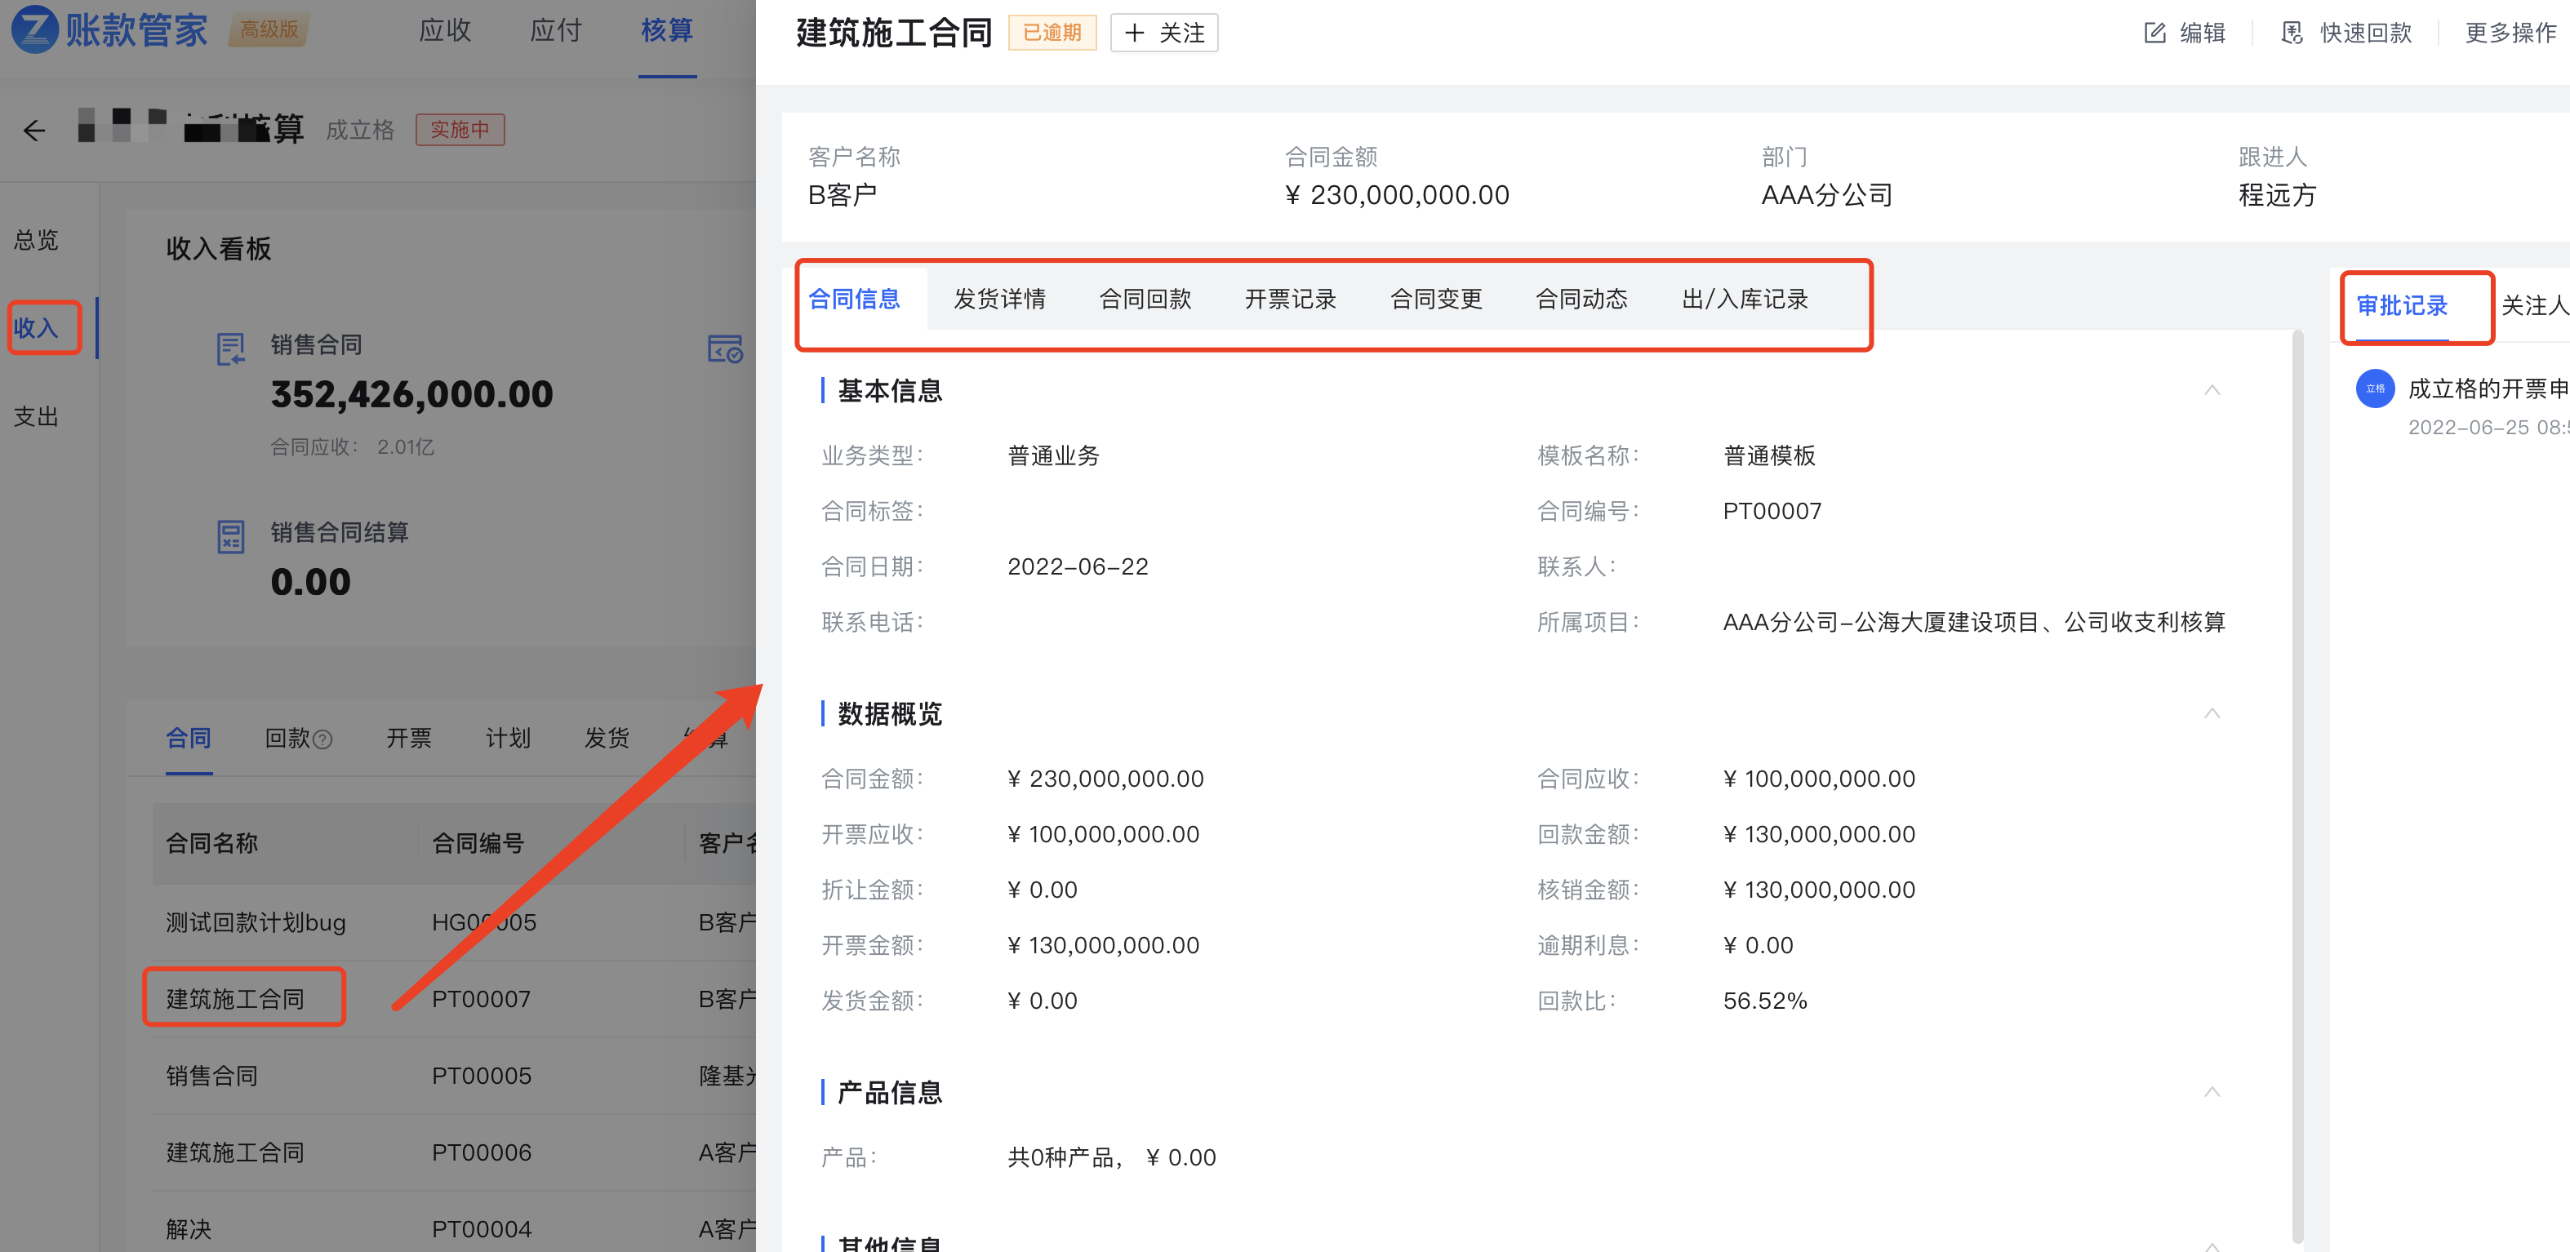This screenshot has height=1252, width=2570.
Task: Click the 回款比 value 56.52%
Action: pyautogui.click(x=1765, y=1001)
